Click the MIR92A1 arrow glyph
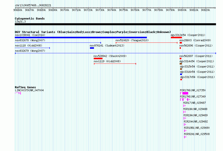The image size is (223, 151). click(185, 137)
